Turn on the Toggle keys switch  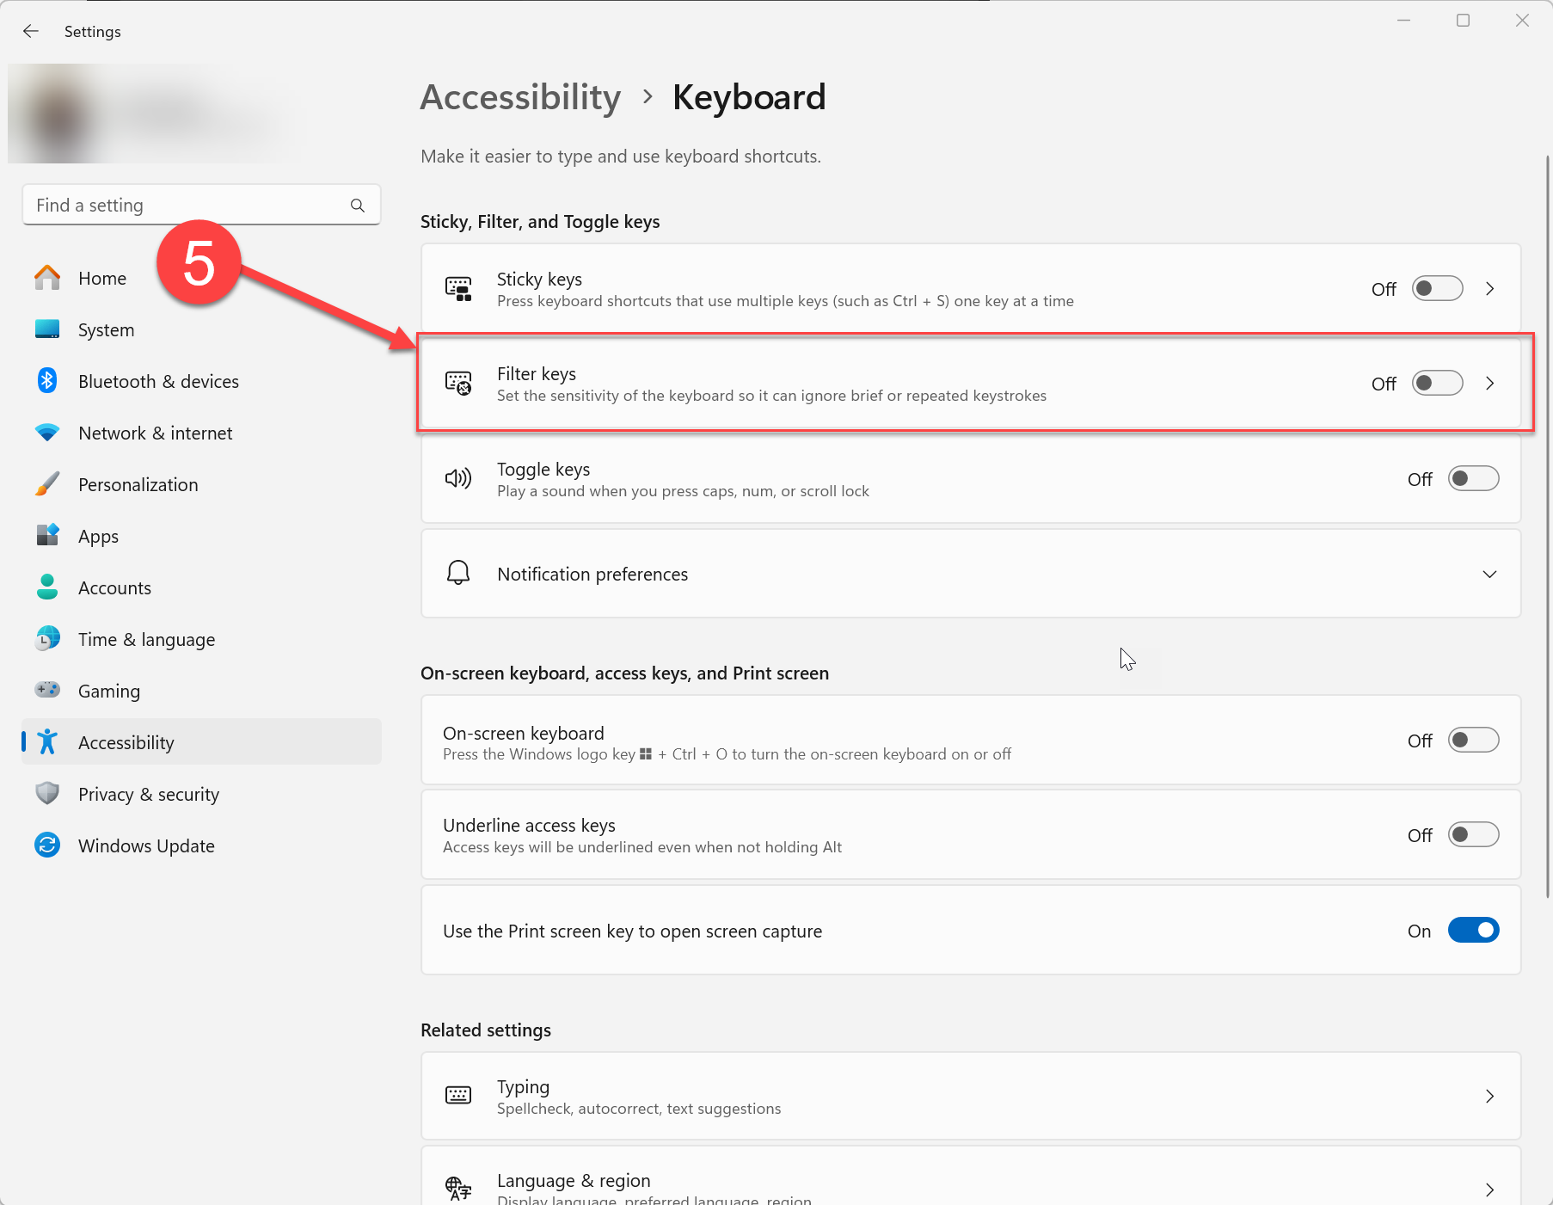click(1473, 479)
